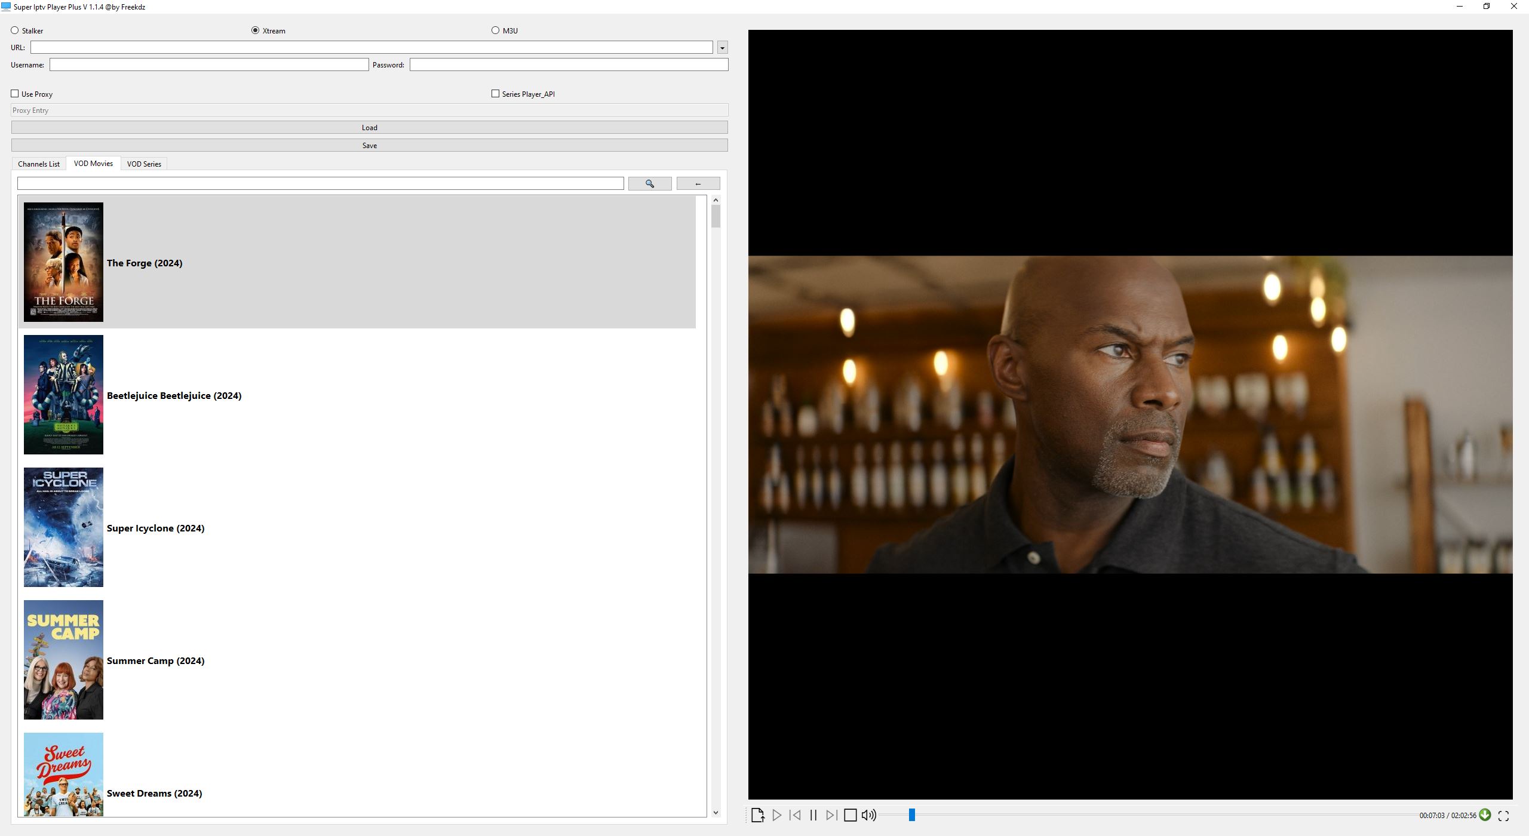Click the search icon in movie list
Image resolution: width=1529 pixels, height=836 pixels.
pos(650,183)
